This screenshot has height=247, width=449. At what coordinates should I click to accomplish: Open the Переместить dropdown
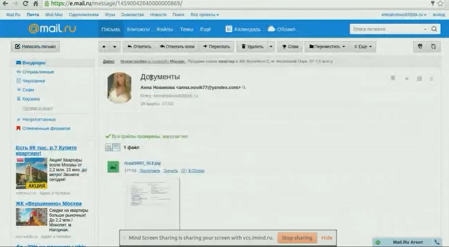click(x=327, y=45)
